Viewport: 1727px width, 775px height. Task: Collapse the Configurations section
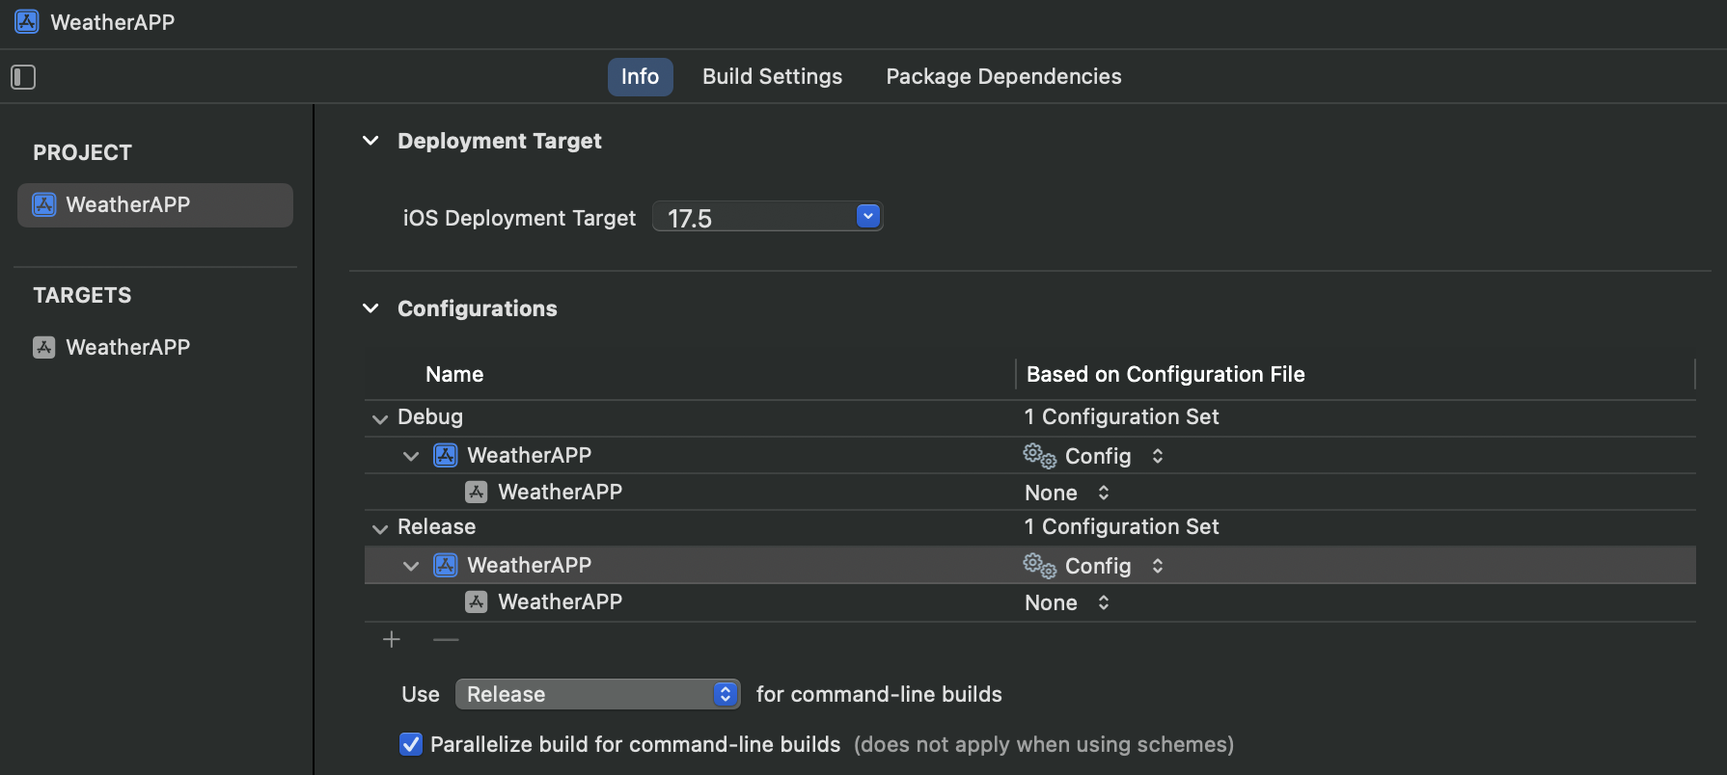(x=370, y=308)
